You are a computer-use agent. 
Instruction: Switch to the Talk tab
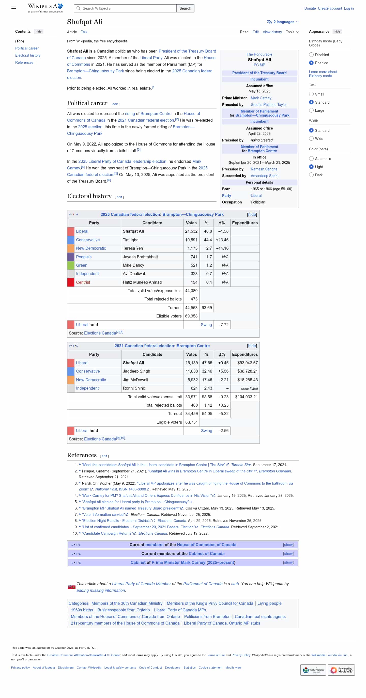[x=84, y=32]
